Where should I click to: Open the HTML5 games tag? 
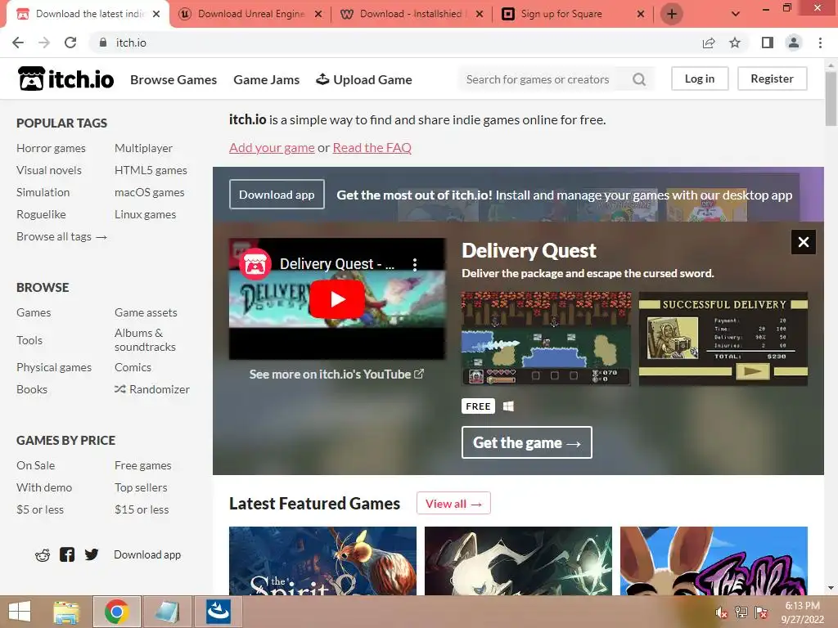[x=151, y=170]
